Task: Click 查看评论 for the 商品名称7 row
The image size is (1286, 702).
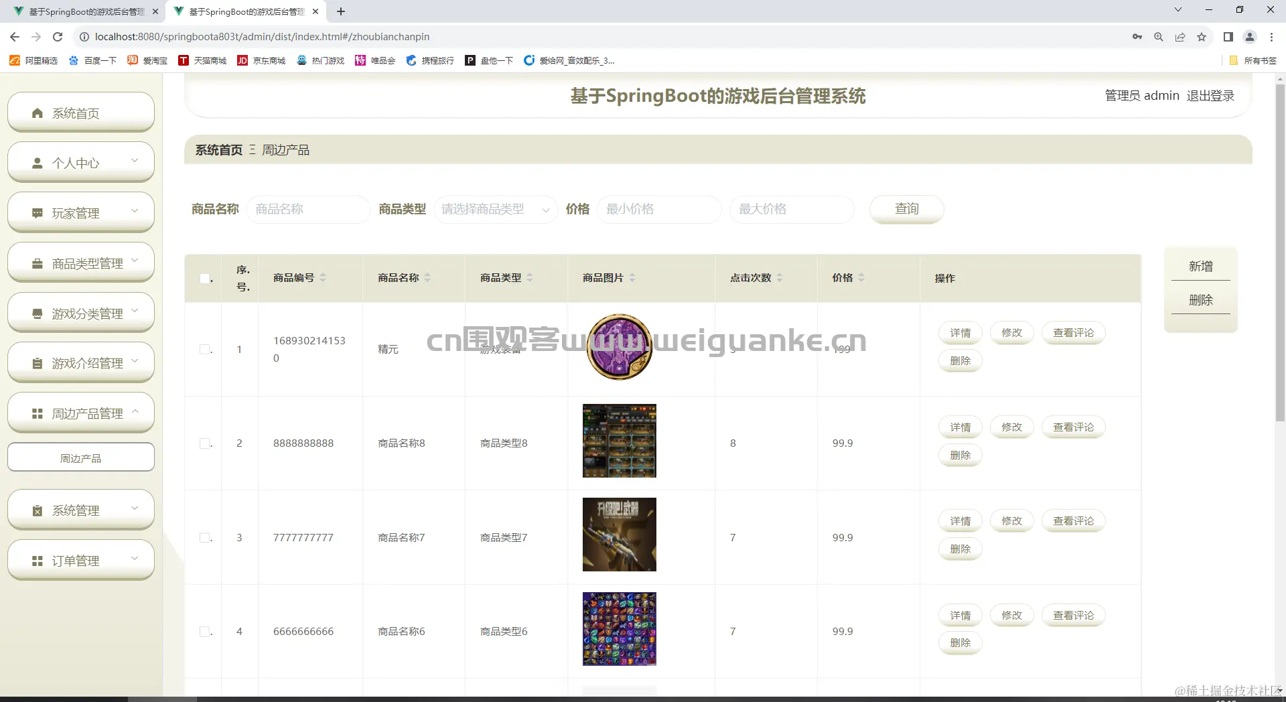Action: [1073, 521]
